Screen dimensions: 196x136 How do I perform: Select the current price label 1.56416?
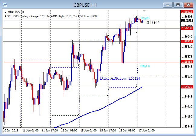187,20
